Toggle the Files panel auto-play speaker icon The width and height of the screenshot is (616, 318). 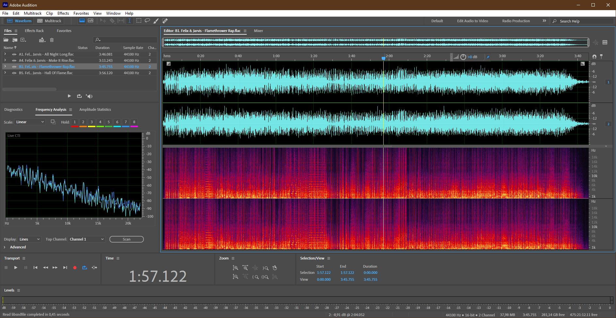tap(89, 96)
